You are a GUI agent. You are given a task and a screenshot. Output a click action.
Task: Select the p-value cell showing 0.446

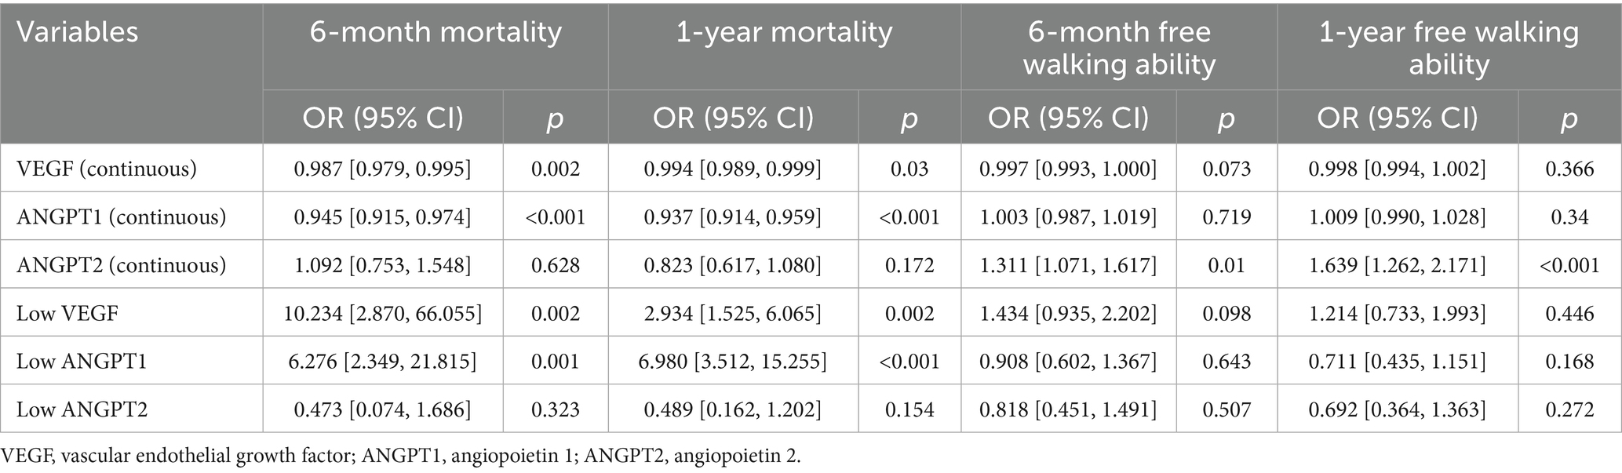[1569, 314]
